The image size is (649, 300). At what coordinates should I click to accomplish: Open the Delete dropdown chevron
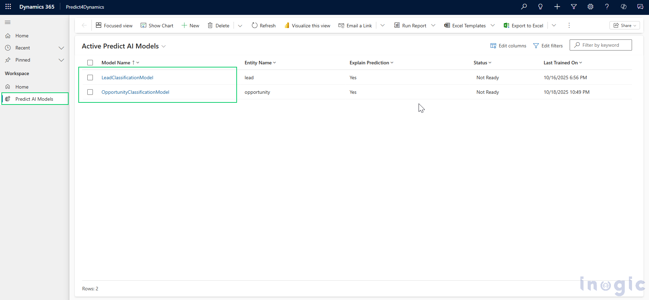click(240, 26)
